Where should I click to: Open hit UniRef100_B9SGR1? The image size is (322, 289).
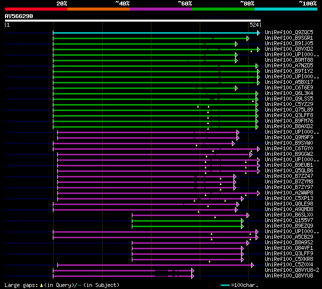click(x=289, y=38)
